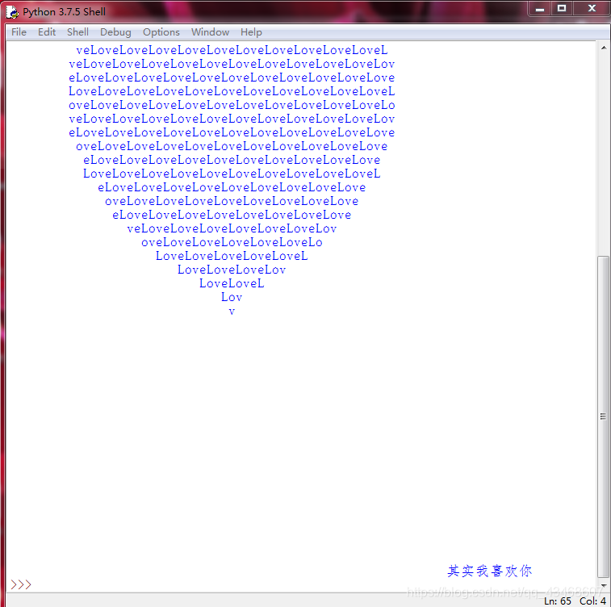The image size is (611, 607).
Task: Click the 'LoveLoveL' output line
Action: pyautogui.click(x=232, y=283)
